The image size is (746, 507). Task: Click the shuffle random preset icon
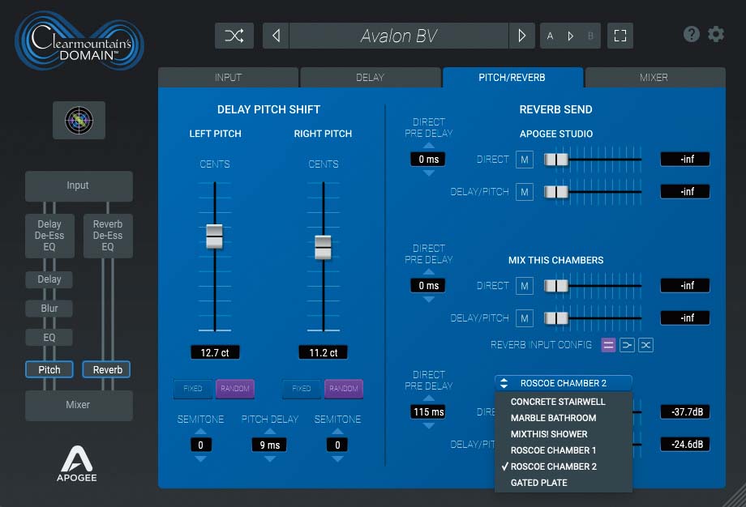[234, 36]
